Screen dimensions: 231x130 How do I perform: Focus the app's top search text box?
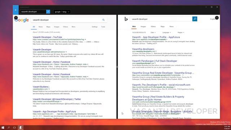pos(33,12)
